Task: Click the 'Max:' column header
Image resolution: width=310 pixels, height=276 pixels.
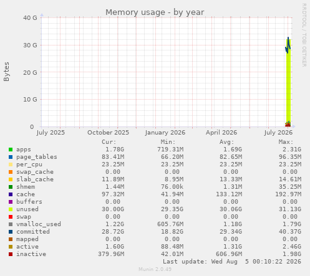Action: 286,142
